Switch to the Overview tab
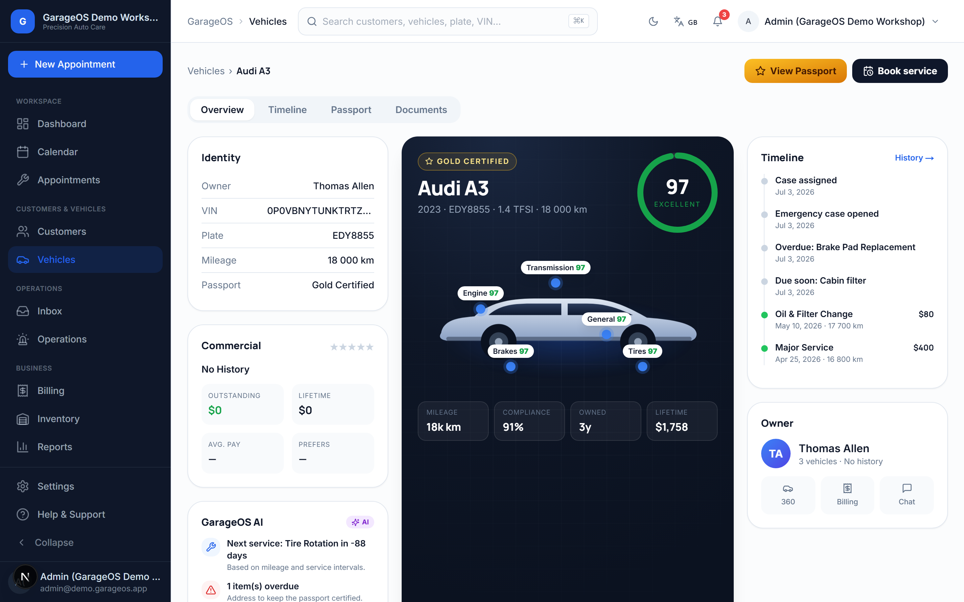 pos(222,110)
